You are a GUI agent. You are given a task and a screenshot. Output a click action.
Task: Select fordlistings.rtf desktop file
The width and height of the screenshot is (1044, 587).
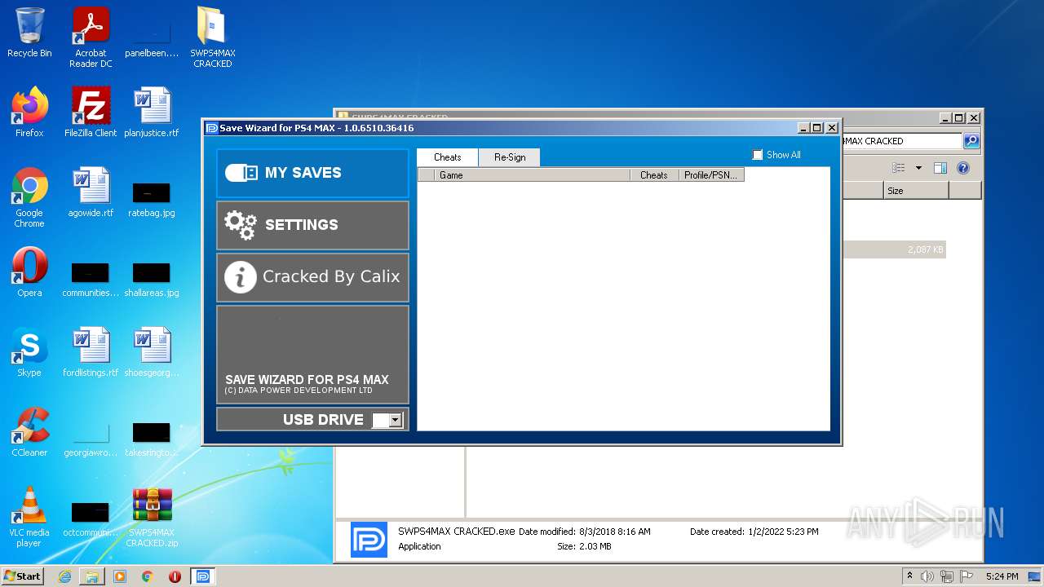pyautogui.click(x=91, y=352)
